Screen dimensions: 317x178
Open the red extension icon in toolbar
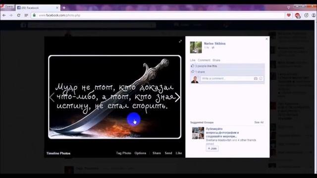point(297,15)
